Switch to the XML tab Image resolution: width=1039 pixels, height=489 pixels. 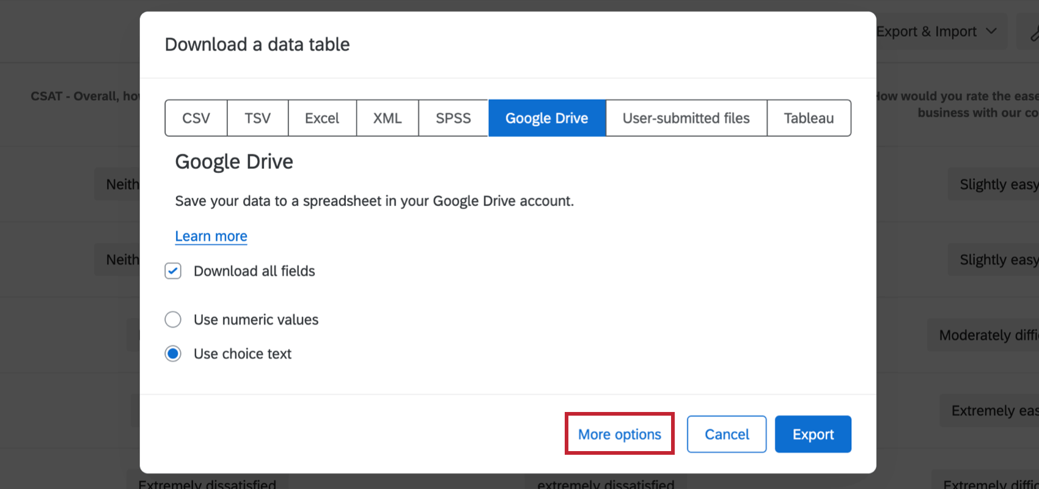point(387,118)
